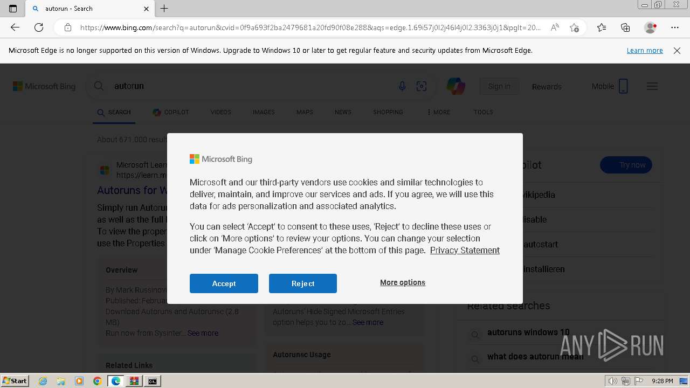Expand the MORE search categories dropdown
The width and height of the screenshot is (690, 388).
(439, 112)
